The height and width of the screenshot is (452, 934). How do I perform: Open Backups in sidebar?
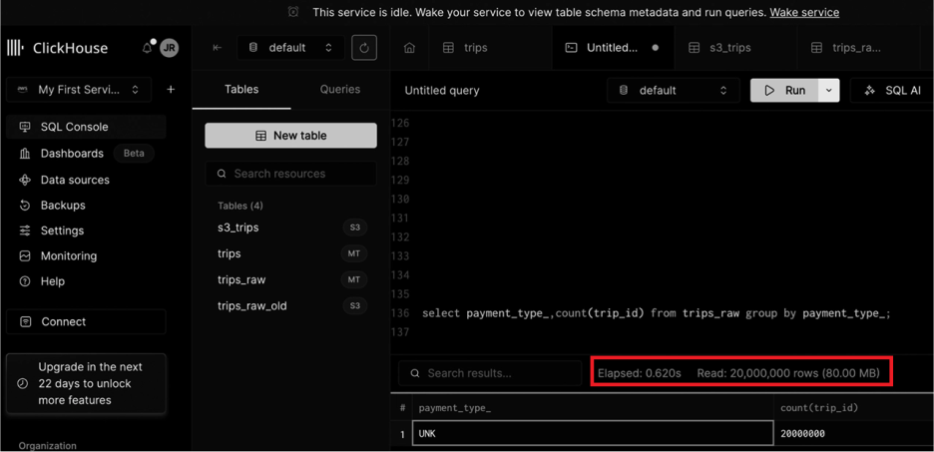pyautogui.click(x=86, y=205)
